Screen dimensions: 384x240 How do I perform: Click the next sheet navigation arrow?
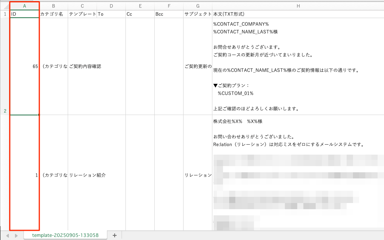point(16,235)
